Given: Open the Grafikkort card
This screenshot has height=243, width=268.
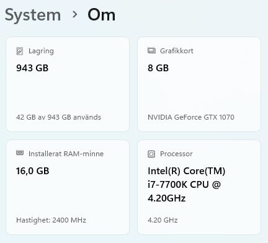Looking at the screenshot, I should 199,84.
